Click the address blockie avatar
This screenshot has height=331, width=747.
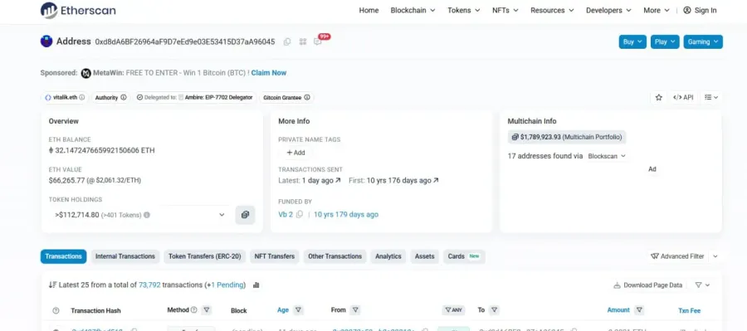pyautogui.click(x=46, y=41)
